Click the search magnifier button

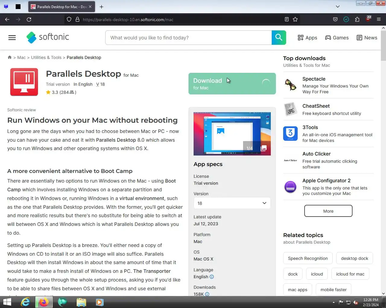click(x=279, y=38)
